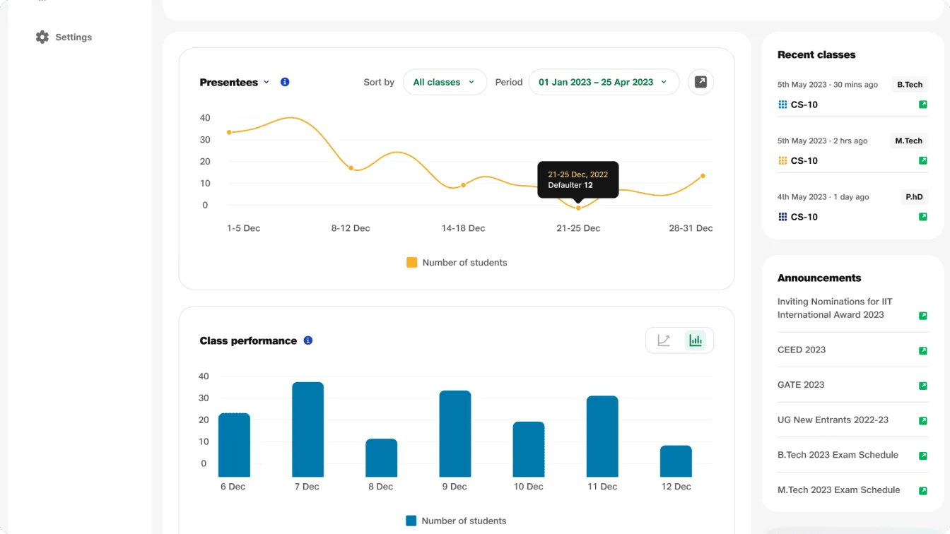Image resolution: width=950 pixels, height=534 pixels.
Task: Switch Class performance to bar chart view
Action: (696, 340)
